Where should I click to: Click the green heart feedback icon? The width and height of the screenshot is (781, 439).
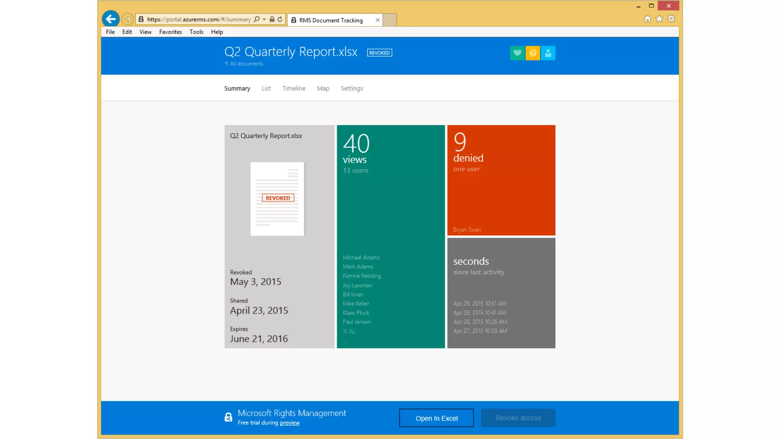point(517,53)
